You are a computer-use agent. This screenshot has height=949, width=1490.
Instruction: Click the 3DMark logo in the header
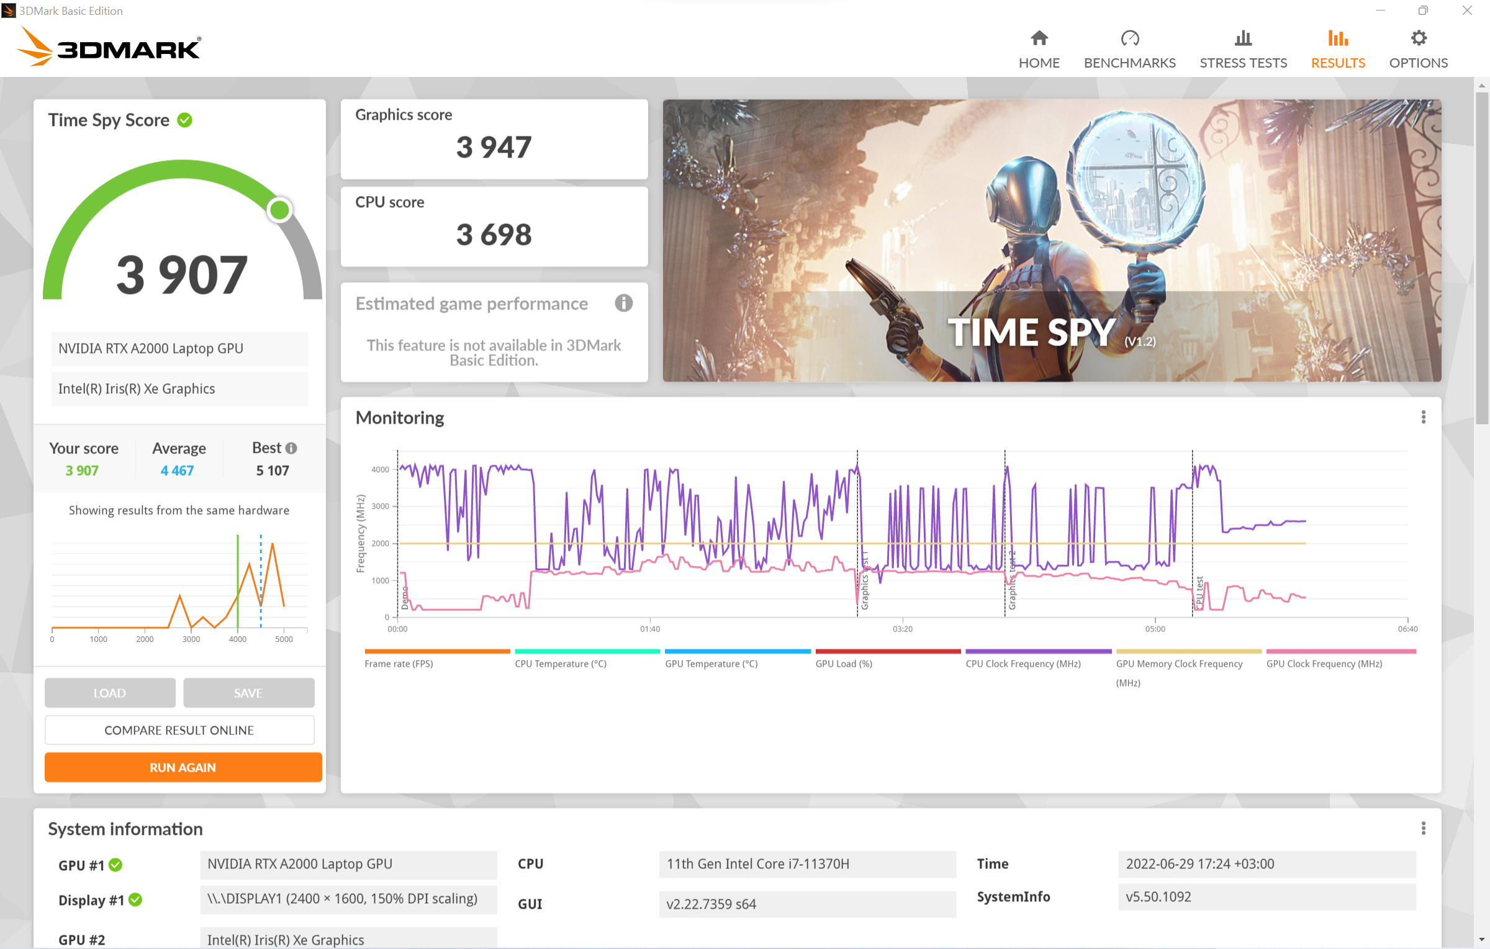click(x=109, y=47)
